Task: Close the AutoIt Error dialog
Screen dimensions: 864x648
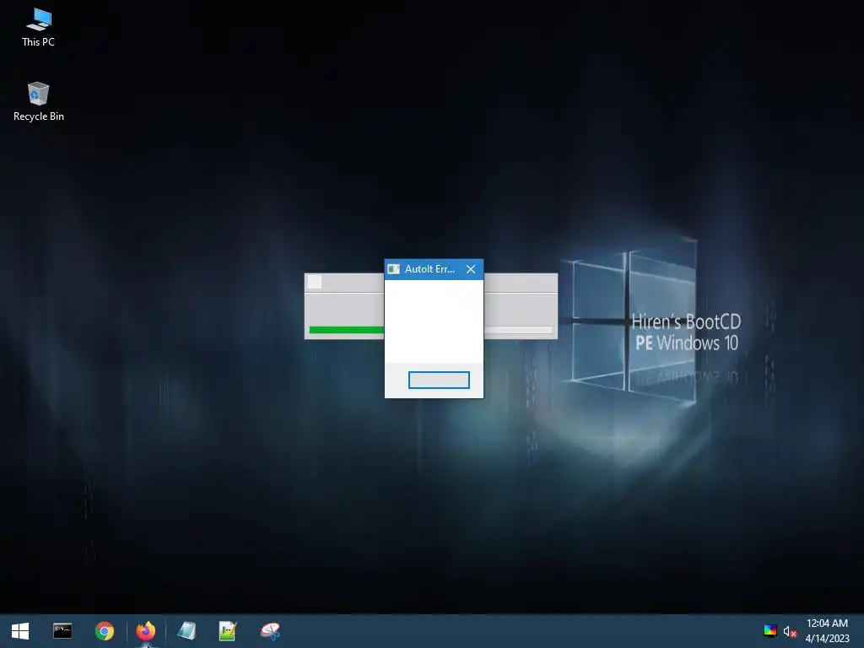Action: coord(471,269)
